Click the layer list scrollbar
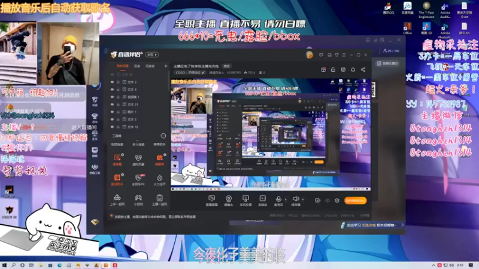This screenshot has height=269, width=479. click(x=169, y=81)
